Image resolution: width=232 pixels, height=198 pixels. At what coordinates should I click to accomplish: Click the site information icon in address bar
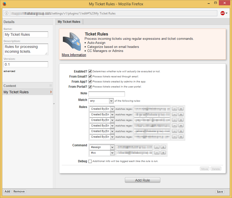(6, 13)
